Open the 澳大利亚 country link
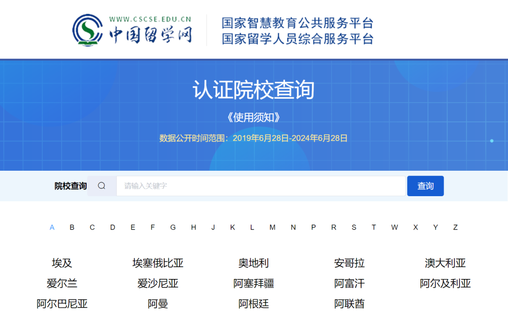 point(445,263)
